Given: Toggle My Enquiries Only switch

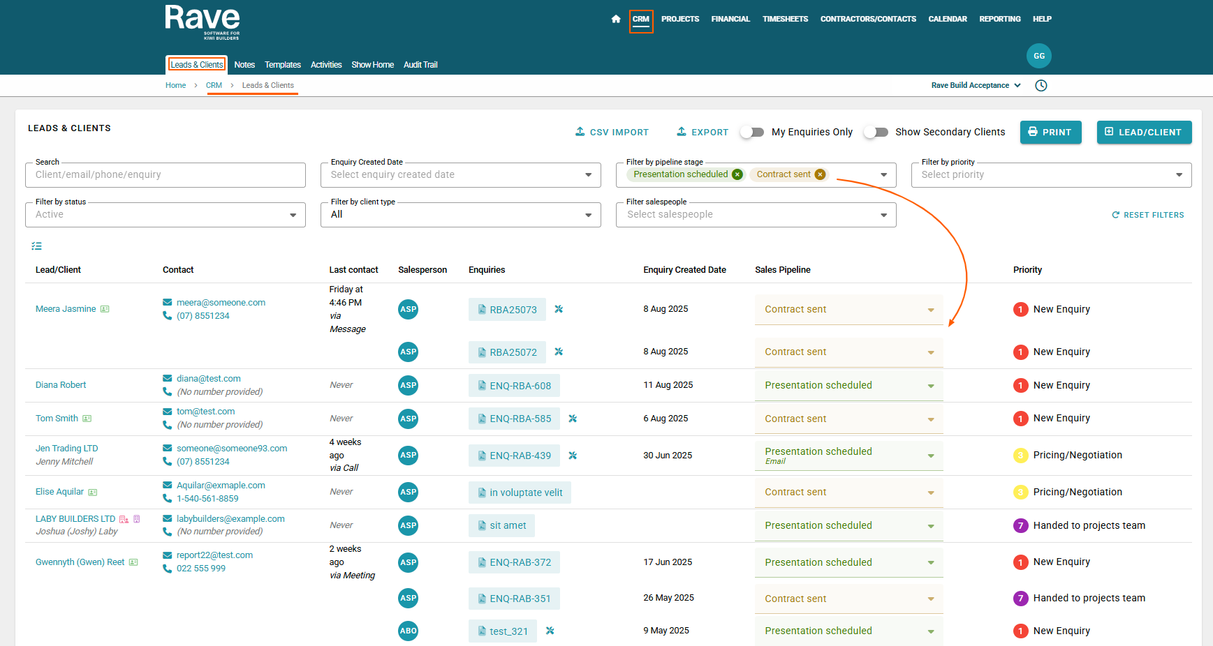Looking at the screenshot, I should click(x=752, y=132).
